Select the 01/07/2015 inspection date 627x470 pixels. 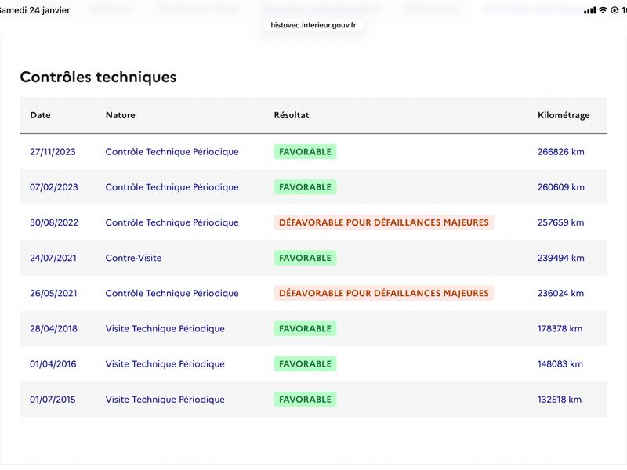tap(53, 399)
